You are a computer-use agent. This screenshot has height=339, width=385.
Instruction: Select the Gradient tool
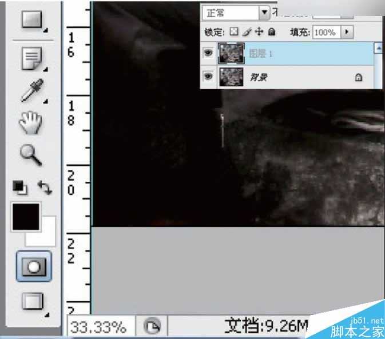click(x=32, y=20)
